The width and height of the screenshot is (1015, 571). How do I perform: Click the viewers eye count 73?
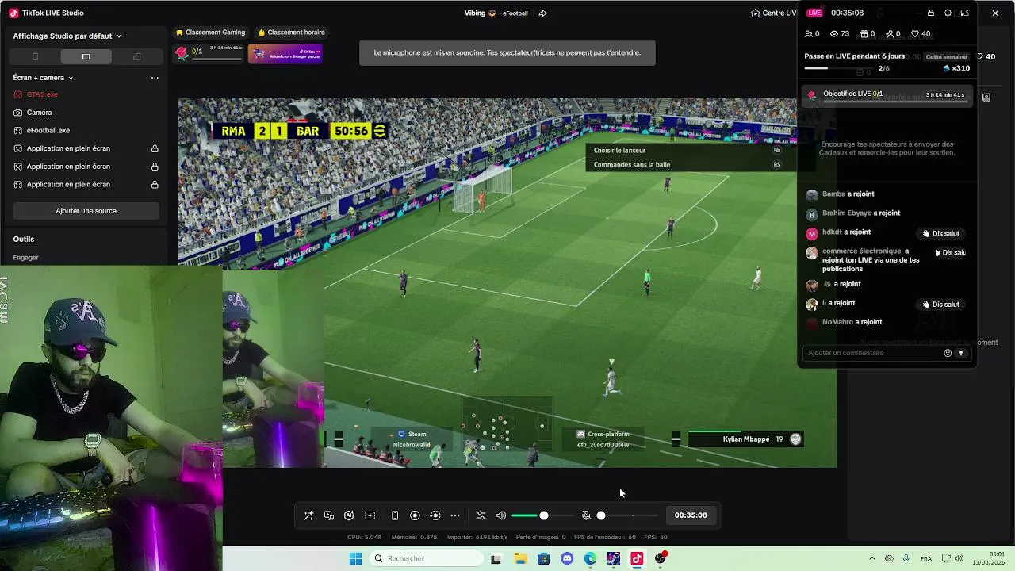(x=839, y=34)
